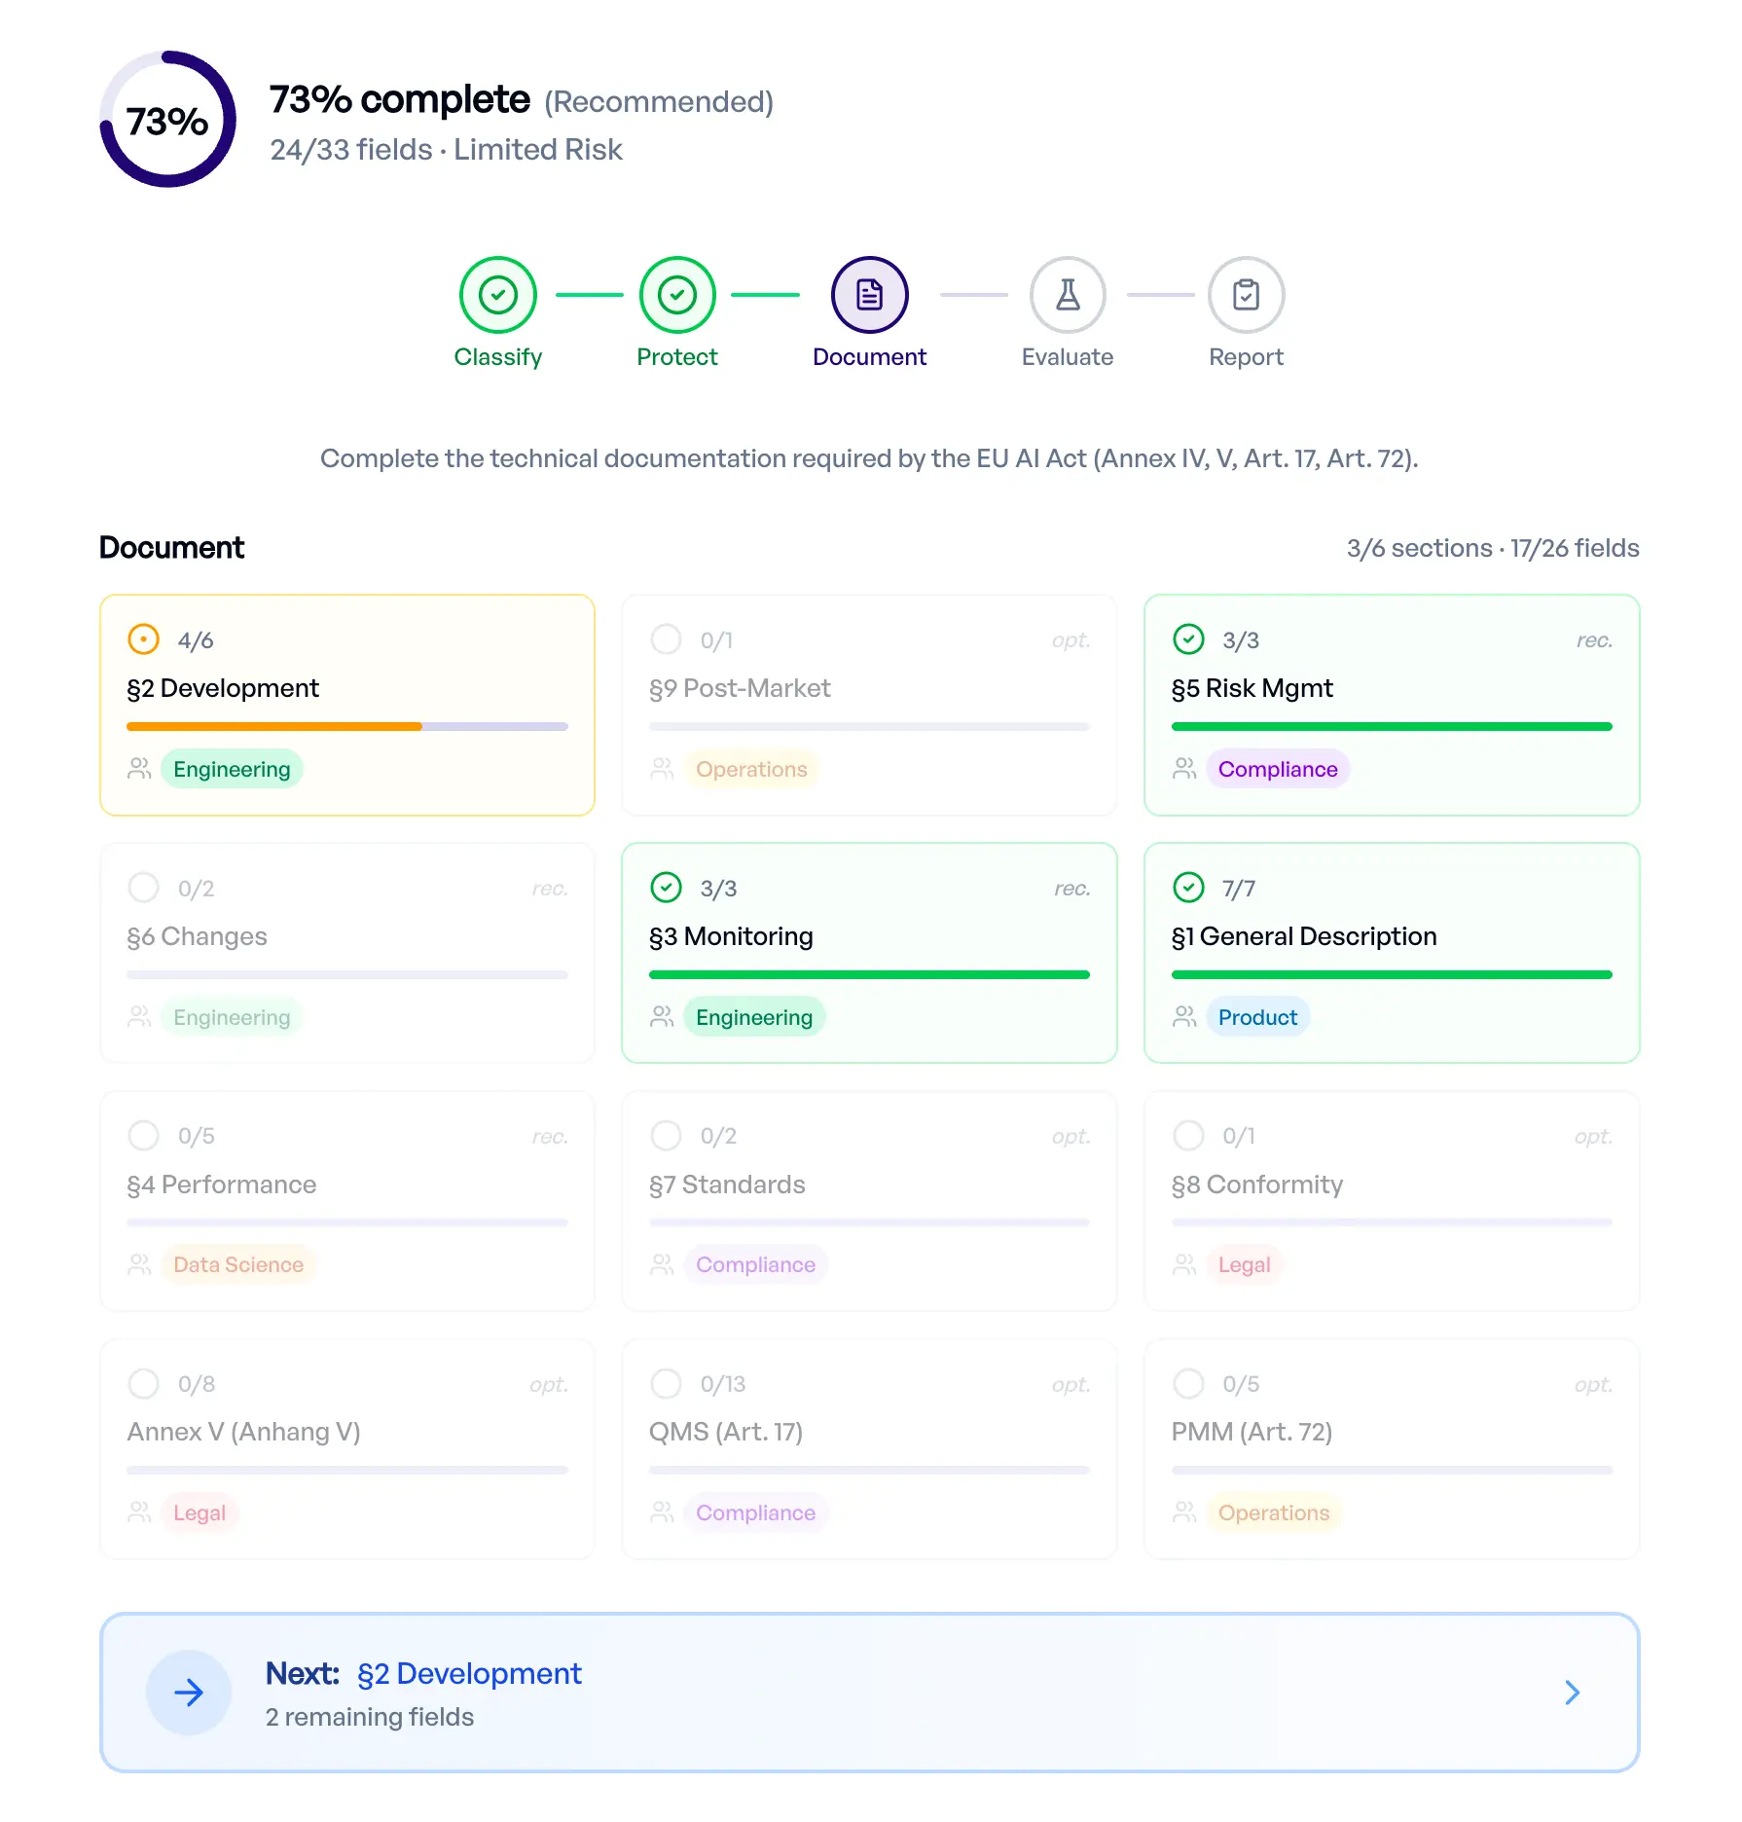Toggle the status circle for QMS (Art. 17)
Viewport: 1742px width, 1822px height.
point(666,1384)
